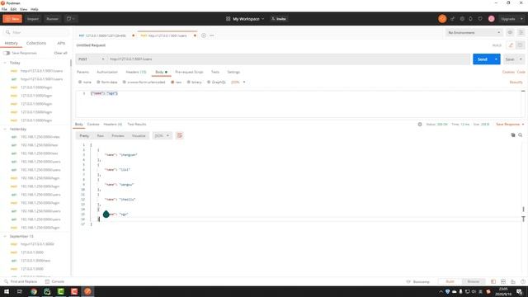Click the sidebar Filter search field
Screen dimensions: 528x297
pyautogui.click(x=36, y=32)
